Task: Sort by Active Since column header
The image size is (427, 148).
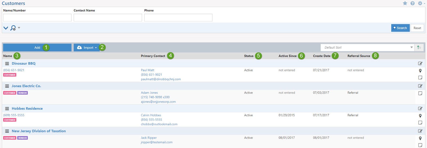Action: tap(287, 56)
